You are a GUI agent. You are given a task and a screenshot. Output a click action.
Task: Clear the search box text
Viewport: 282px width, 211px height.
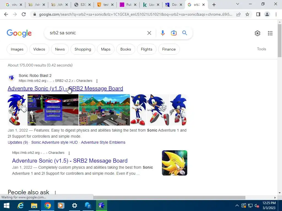click(149, 33)
